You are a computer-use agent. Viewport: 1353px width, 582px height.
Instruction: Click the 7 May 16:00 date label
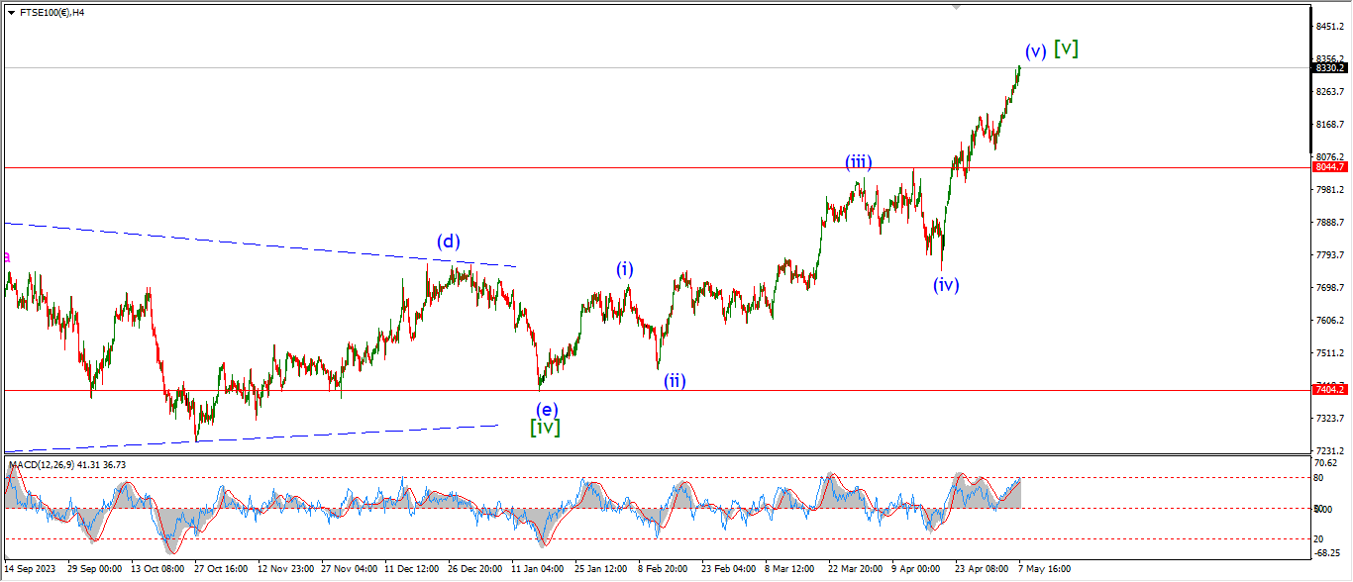point(1044,570)
